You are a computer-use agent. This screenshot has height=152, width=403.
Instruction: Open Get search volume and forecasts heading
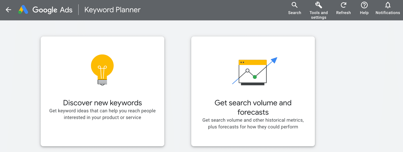pos(253,107)
